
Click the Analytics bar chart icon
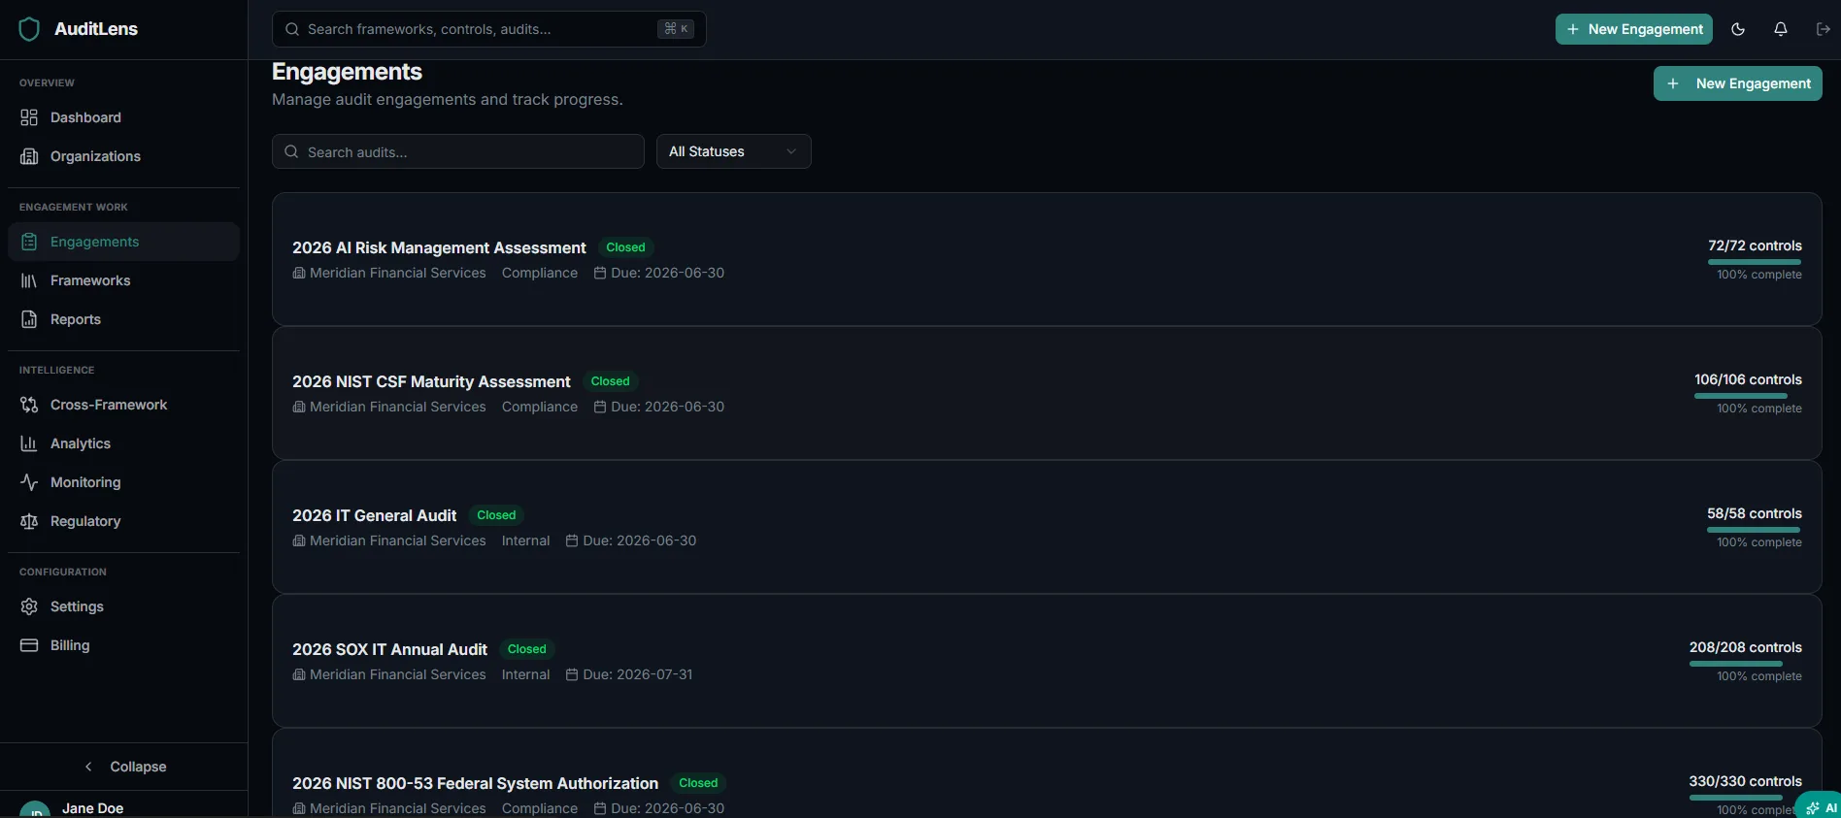click(29, 443)
